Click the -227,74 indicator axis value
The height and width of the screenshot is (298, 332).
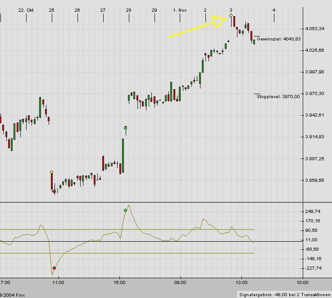coord(314,268)
